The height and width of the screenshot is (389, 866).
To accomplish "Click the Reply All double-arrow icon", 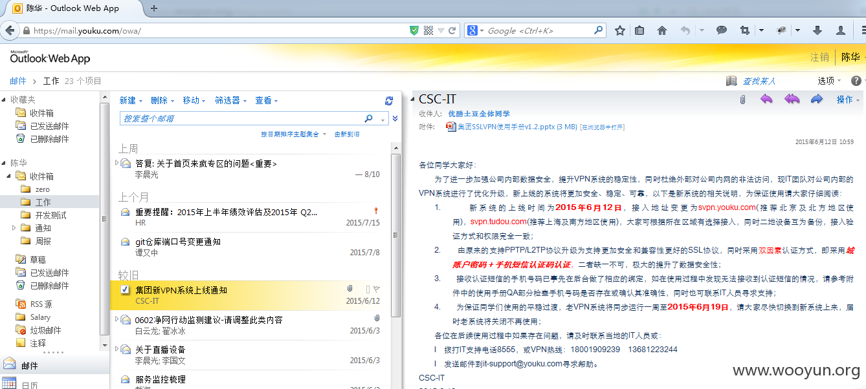I will coord(792,100).
